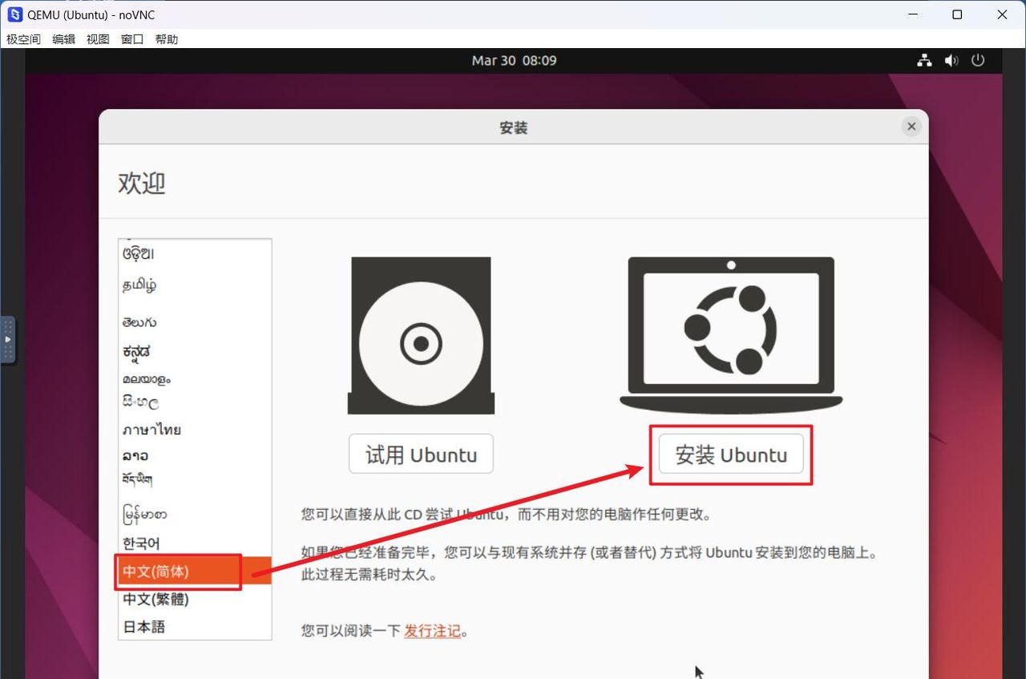Image resolution: width=1026 pixels, height=679 pixels.
Task: Click the QEMU noVNC app icon in title bar
Action: point(14,14)
